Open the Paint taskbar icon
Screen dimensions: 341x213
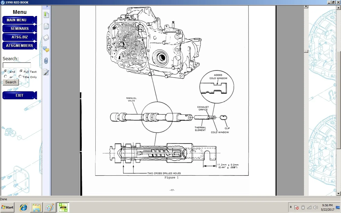50,207
